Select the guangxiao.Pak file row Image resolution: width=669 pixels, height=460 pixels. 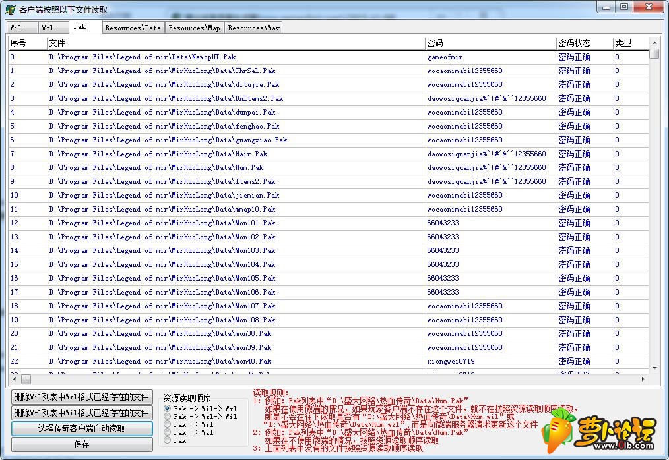pyautogui.click(x=329, y=140)
